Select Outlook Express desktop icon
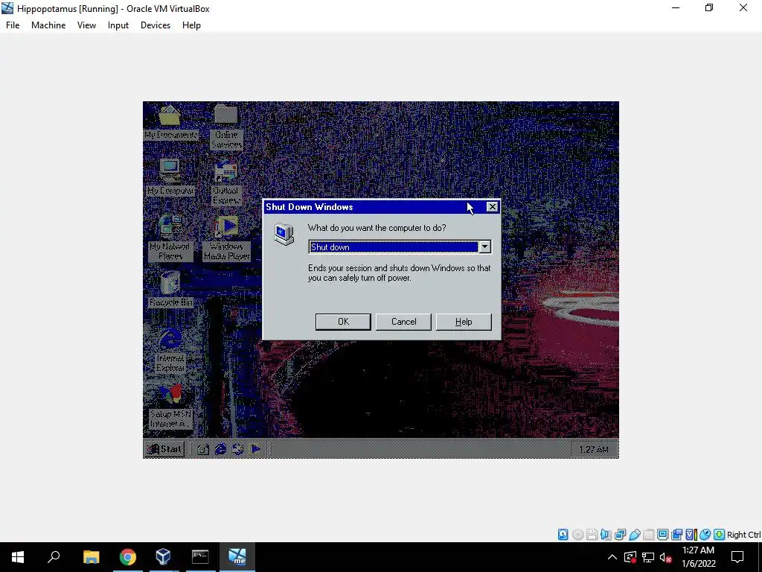The image size is (762, 572). pos(226,184)
